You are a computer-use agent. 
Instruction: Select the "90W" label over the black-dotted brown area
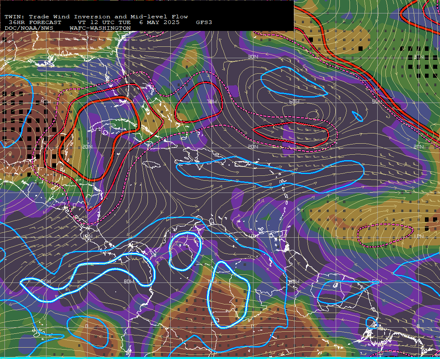pos(46,102)
